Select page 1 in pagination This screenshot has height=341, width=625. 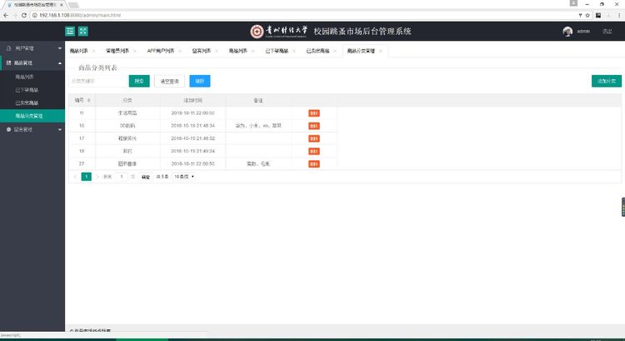(86, 177)
